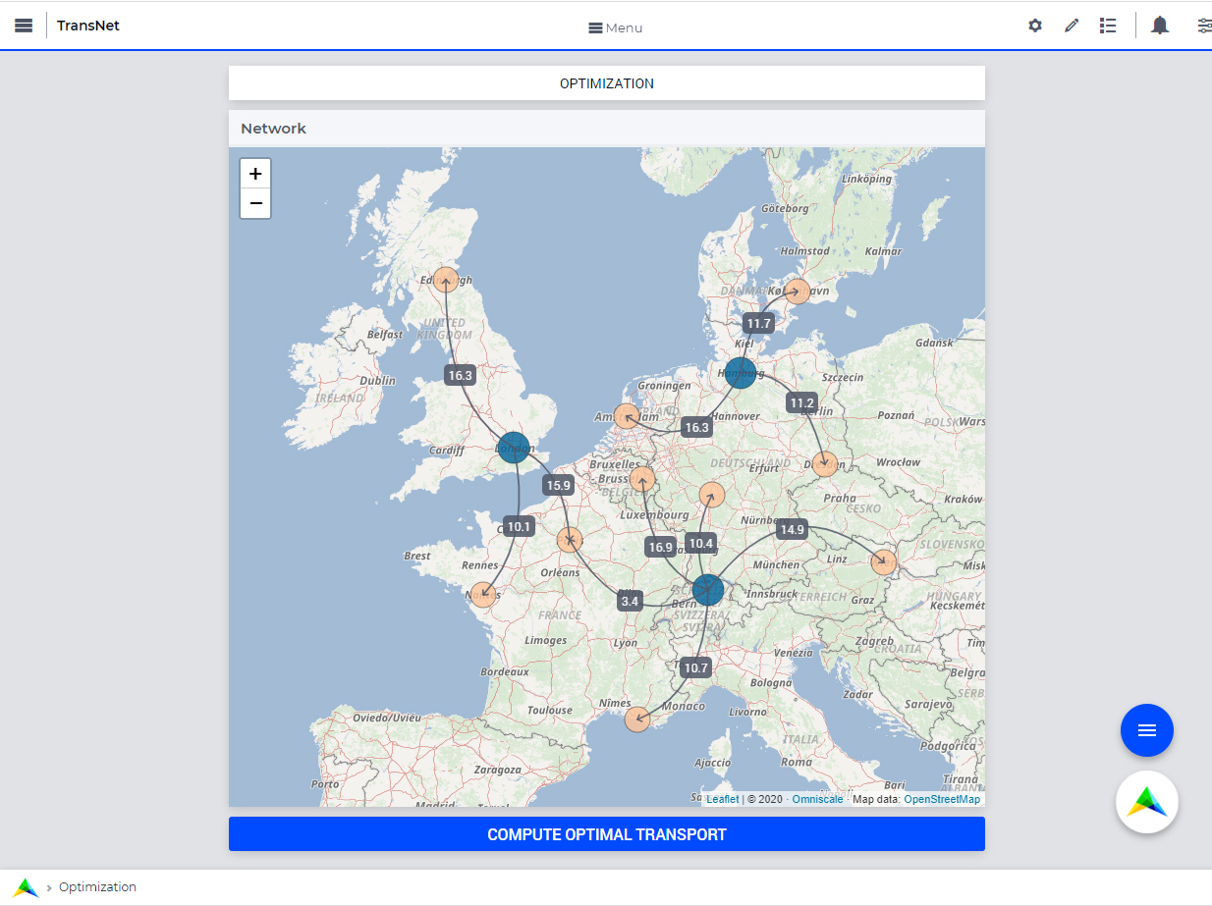Click the 16.3 label near Hannover

coord(696,427)
